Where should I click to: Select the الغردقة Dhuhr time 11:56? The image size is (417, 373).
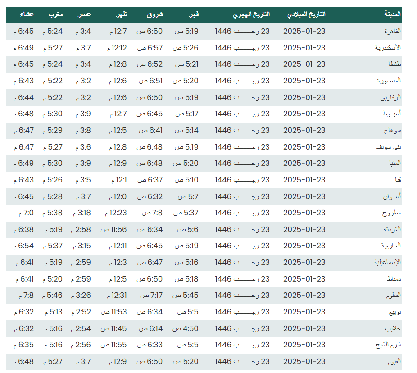(113, 230)
